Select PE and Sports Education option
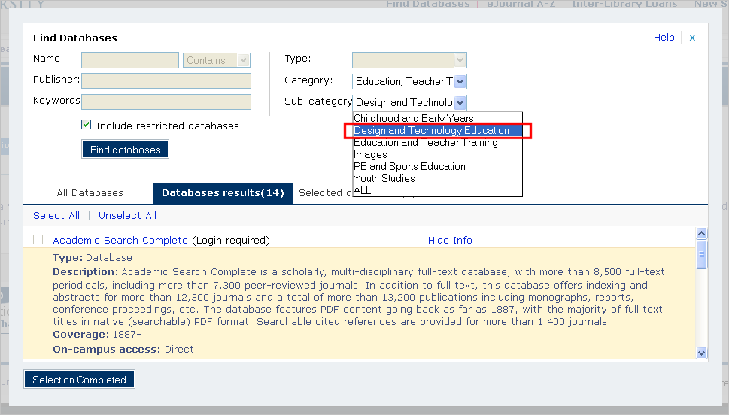Screen dimensions: 729x415 [409, 166]
